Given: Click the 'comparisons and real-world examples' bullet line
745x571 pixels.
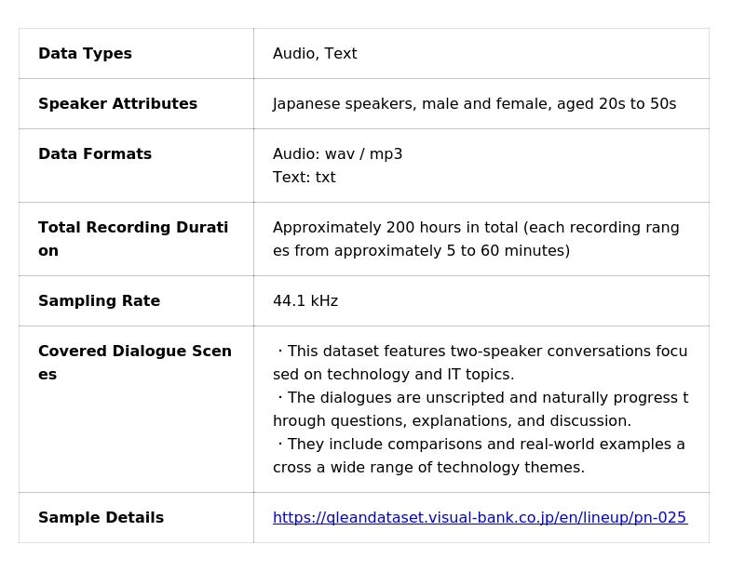Looking at the screenshot, I should 481,445.
